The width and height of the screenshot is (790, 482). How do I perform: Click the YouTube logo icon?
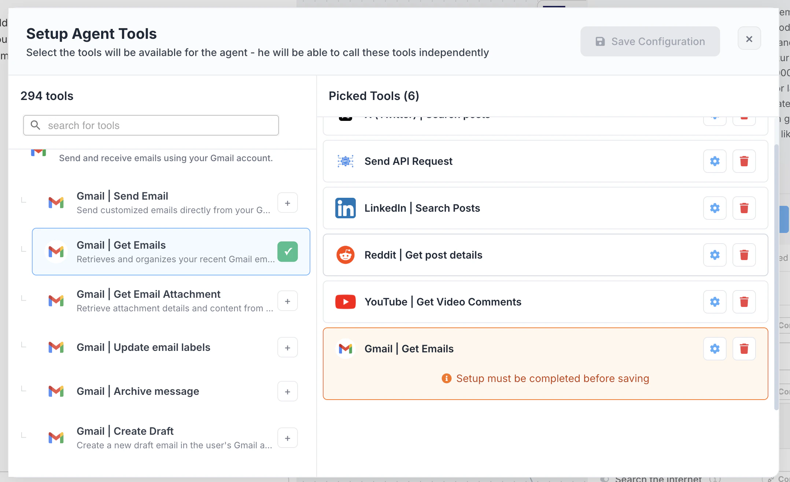click(345, 302)
